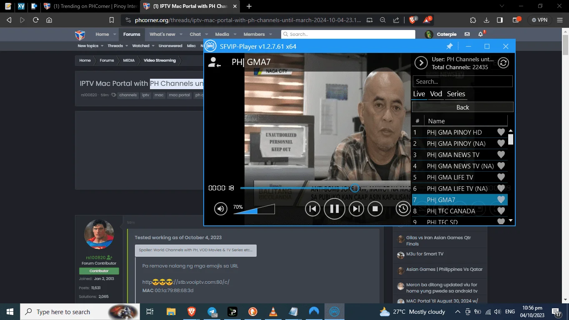Click the forum Search box
This screenshot has height=320, width=569.
tap(348, 34)
